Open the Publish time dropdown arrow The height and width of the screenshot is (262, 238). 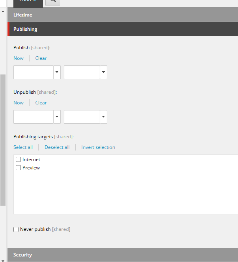tap(104, 72)
